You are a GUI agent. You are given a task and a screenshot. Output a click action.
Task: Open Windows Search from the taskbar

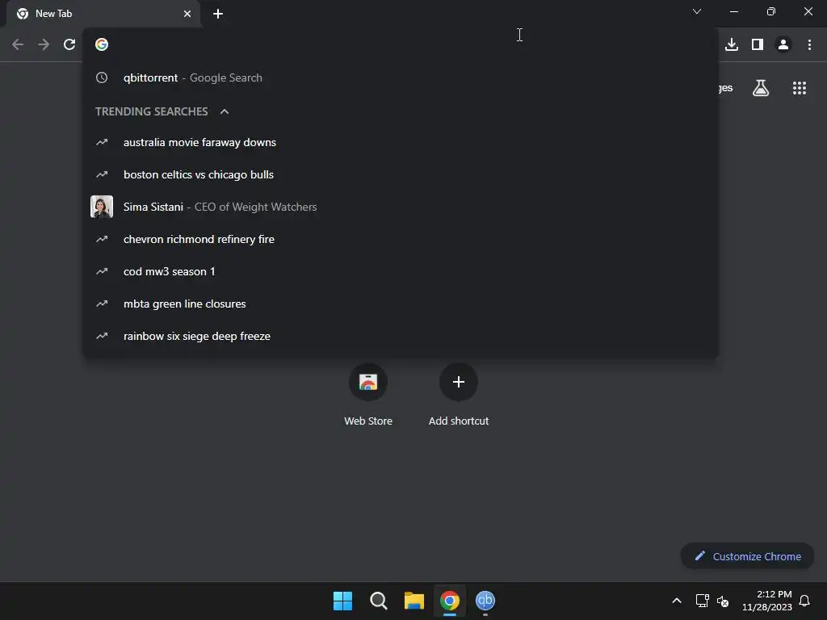tap(379, 601)
